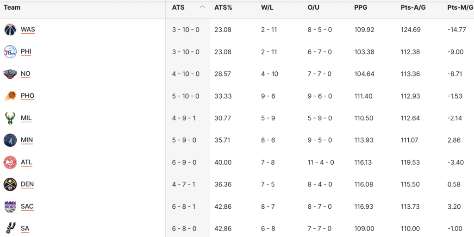Image resolution: width=474 pixels, height=237 pixels.
Task: Click the Minnesota Timberwolves team logo
Action: pos(10,140)
